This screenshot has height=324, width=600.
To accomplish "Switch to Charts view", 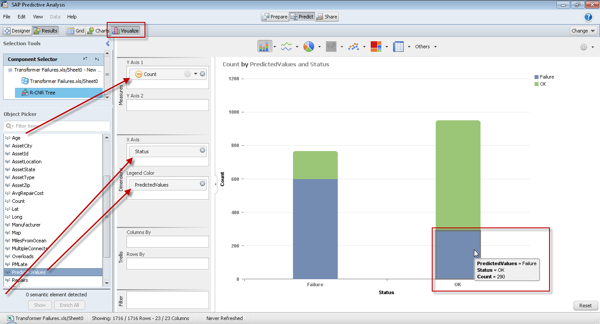I will [x=98, y=31].
